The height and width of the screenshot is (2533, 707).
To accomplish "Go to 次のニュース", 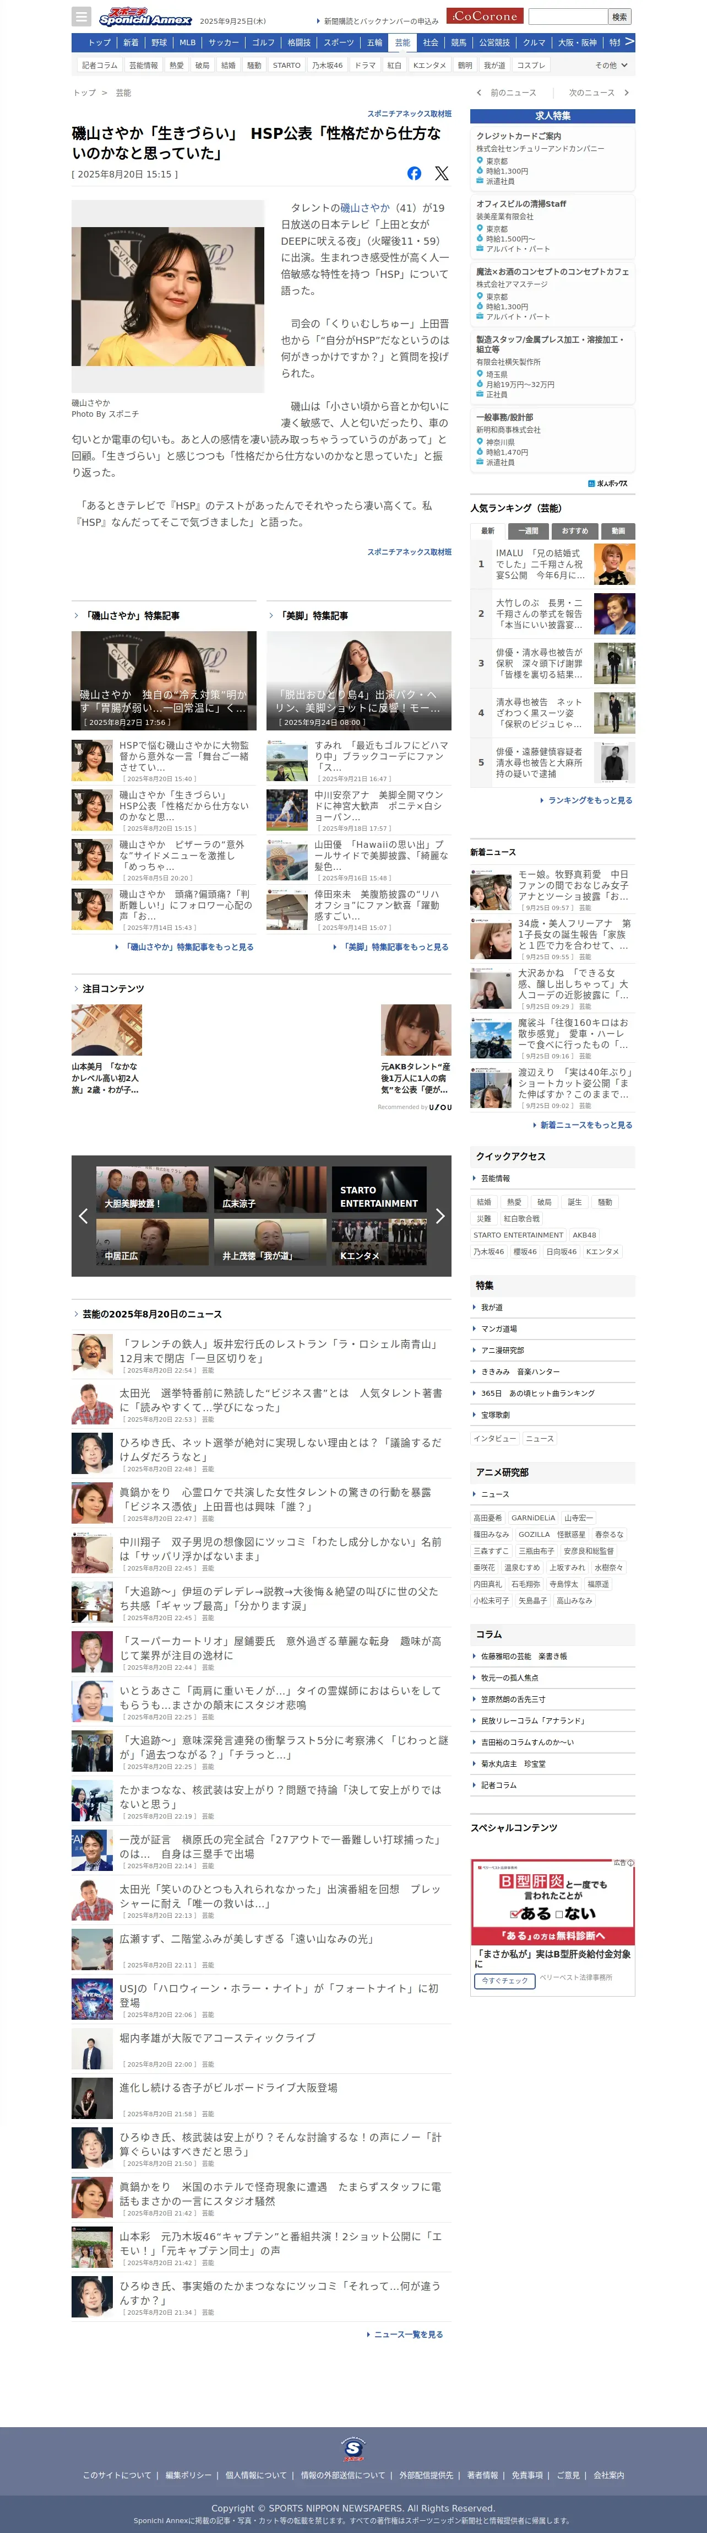I will pos(598,93).
